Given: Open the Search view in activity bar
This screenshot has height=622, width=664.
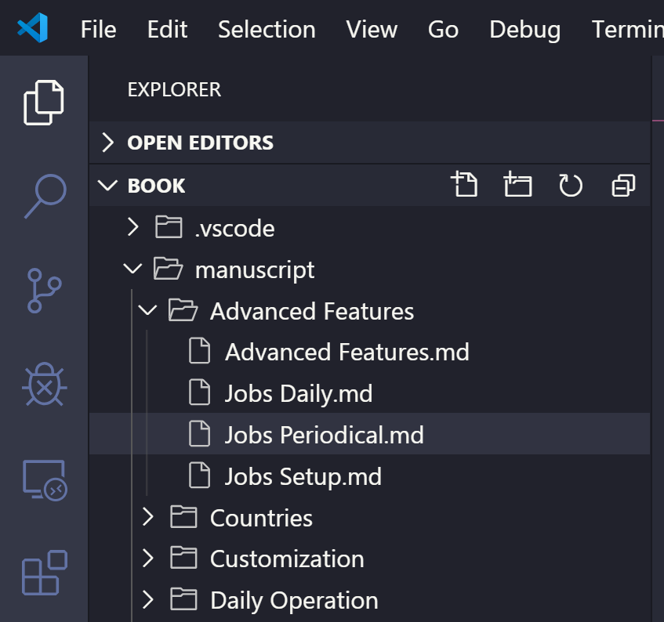Looking at the screenshot, I should [45, 196].
